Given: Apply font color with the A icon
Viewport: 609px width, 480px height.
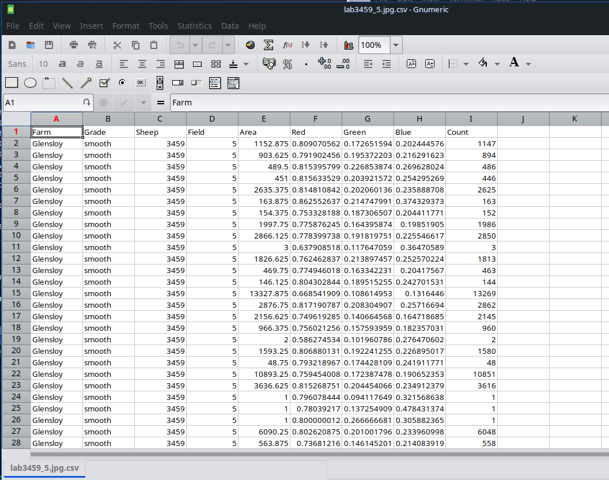Looking at the screenshot, I should 515,62.
